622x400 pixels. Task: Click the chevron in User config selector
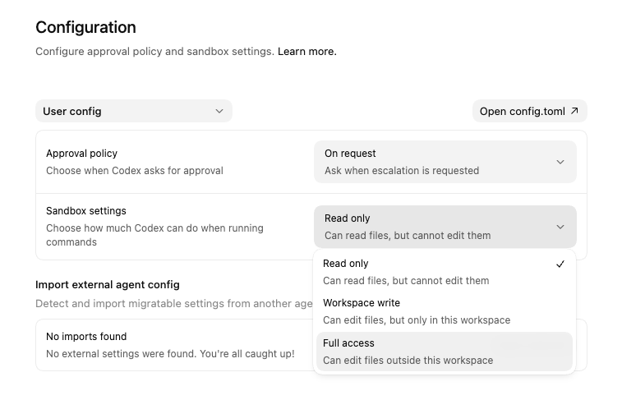tap(219, 111)
